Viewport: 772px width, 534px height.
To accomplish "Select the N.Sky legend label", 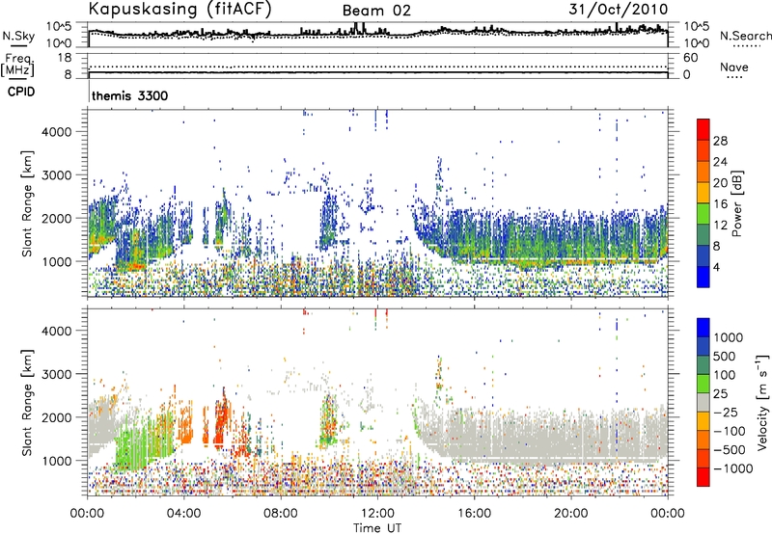I will pyautogui.click(x=18, y=36).
